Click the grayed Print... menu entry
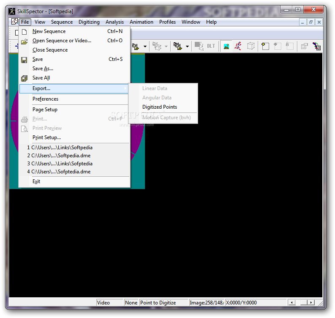This screenshot has width=335, height=318. (x=74, y=119)
